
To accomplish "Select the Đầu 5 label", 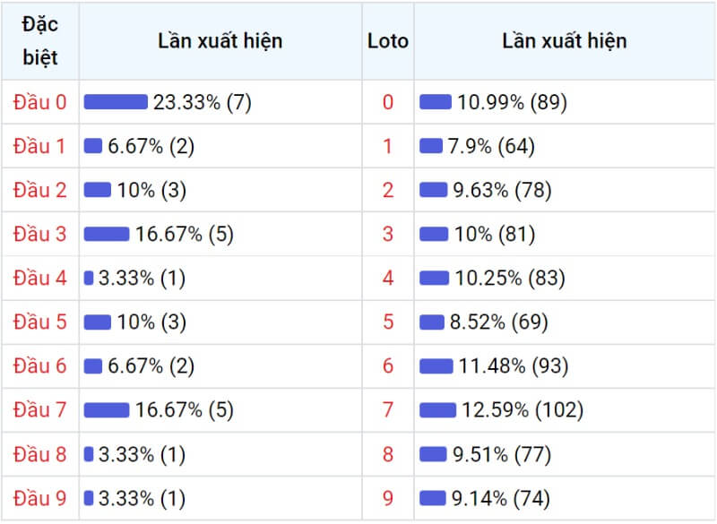I will tap(40, 322).
